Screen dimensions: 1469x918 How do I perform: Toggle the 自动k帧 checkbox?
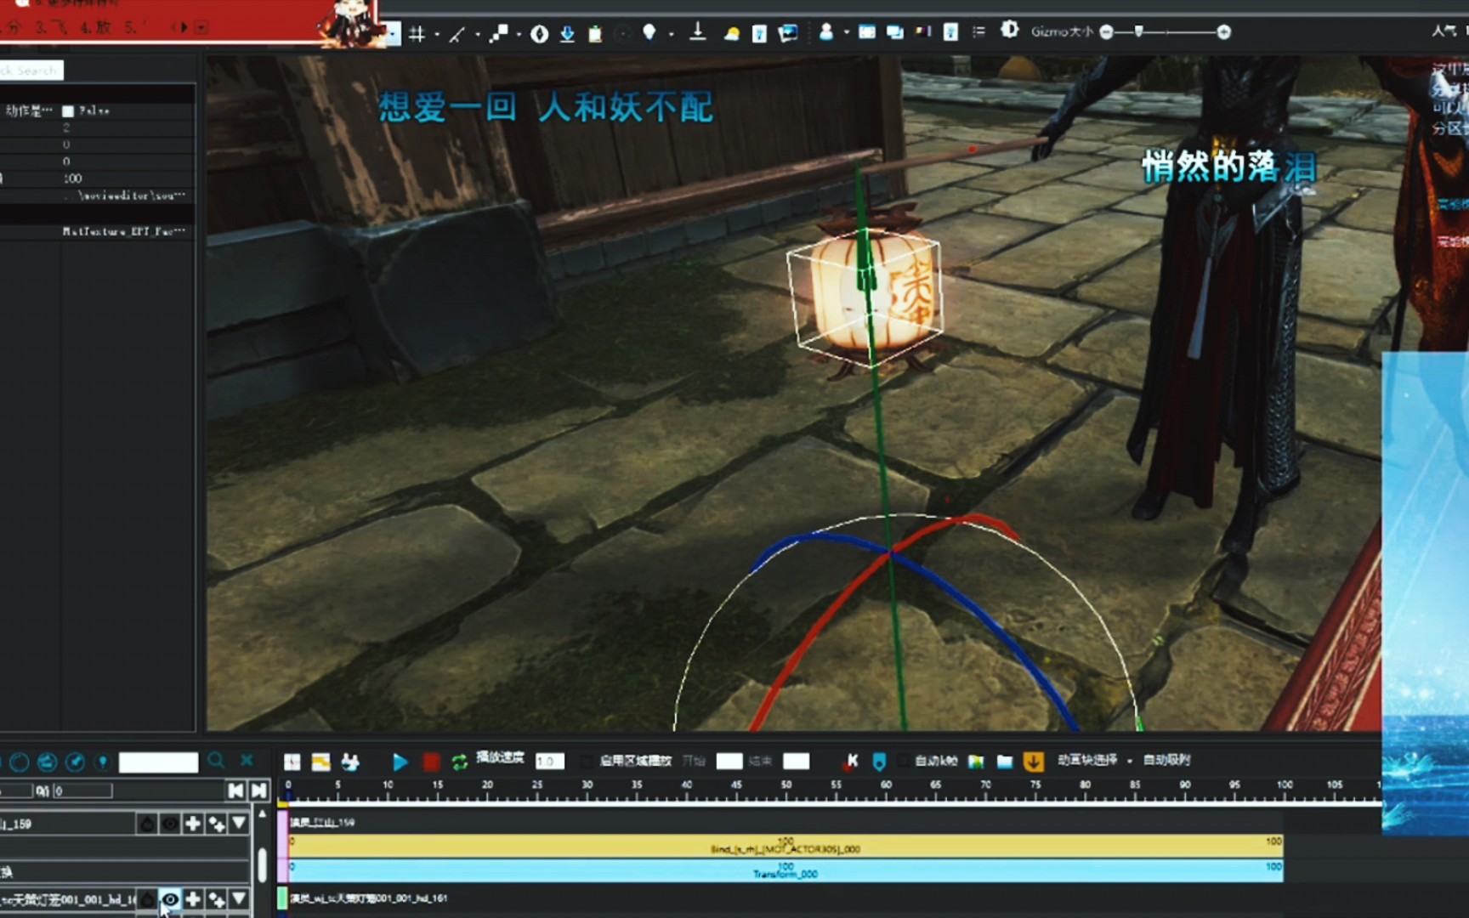(905, 761)
